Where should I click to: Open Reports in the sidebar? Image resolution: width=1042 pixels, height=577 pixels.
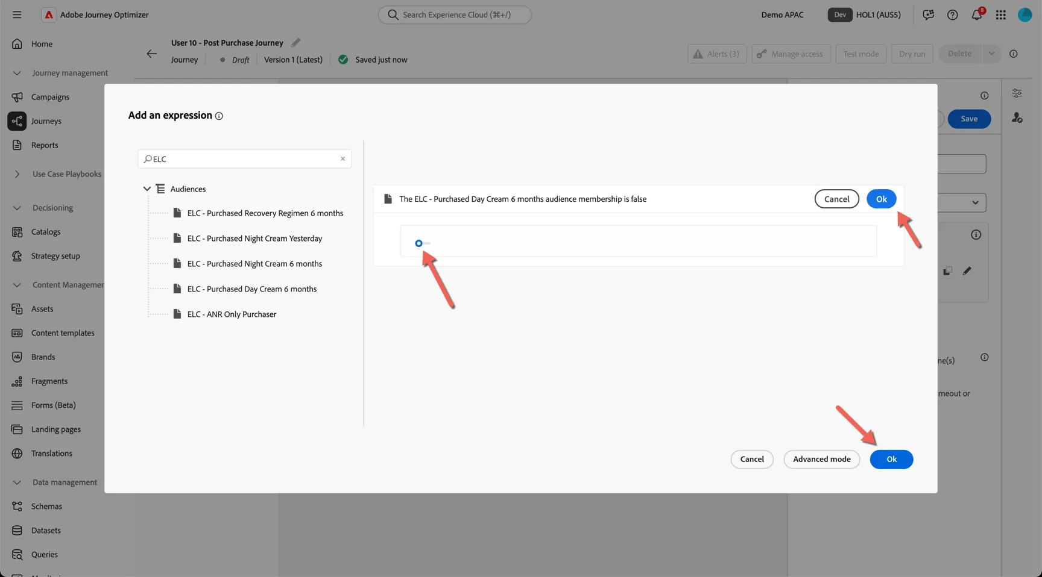click(45, 145)
